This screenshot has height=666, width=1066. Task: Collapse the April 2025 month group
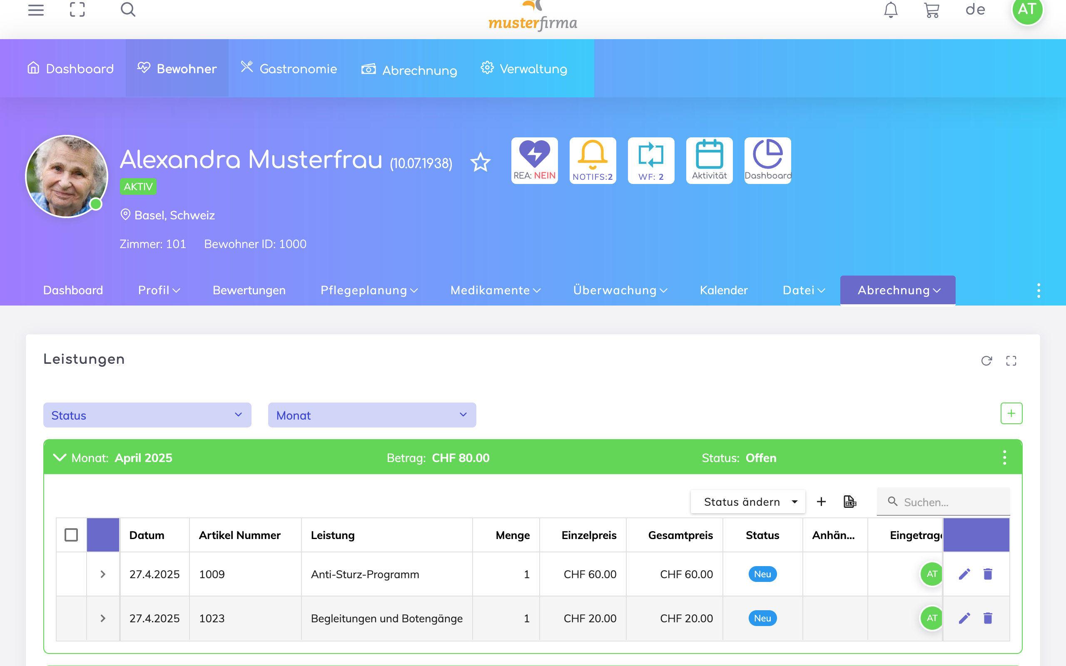pyautogui.click(x=60, y=457)
